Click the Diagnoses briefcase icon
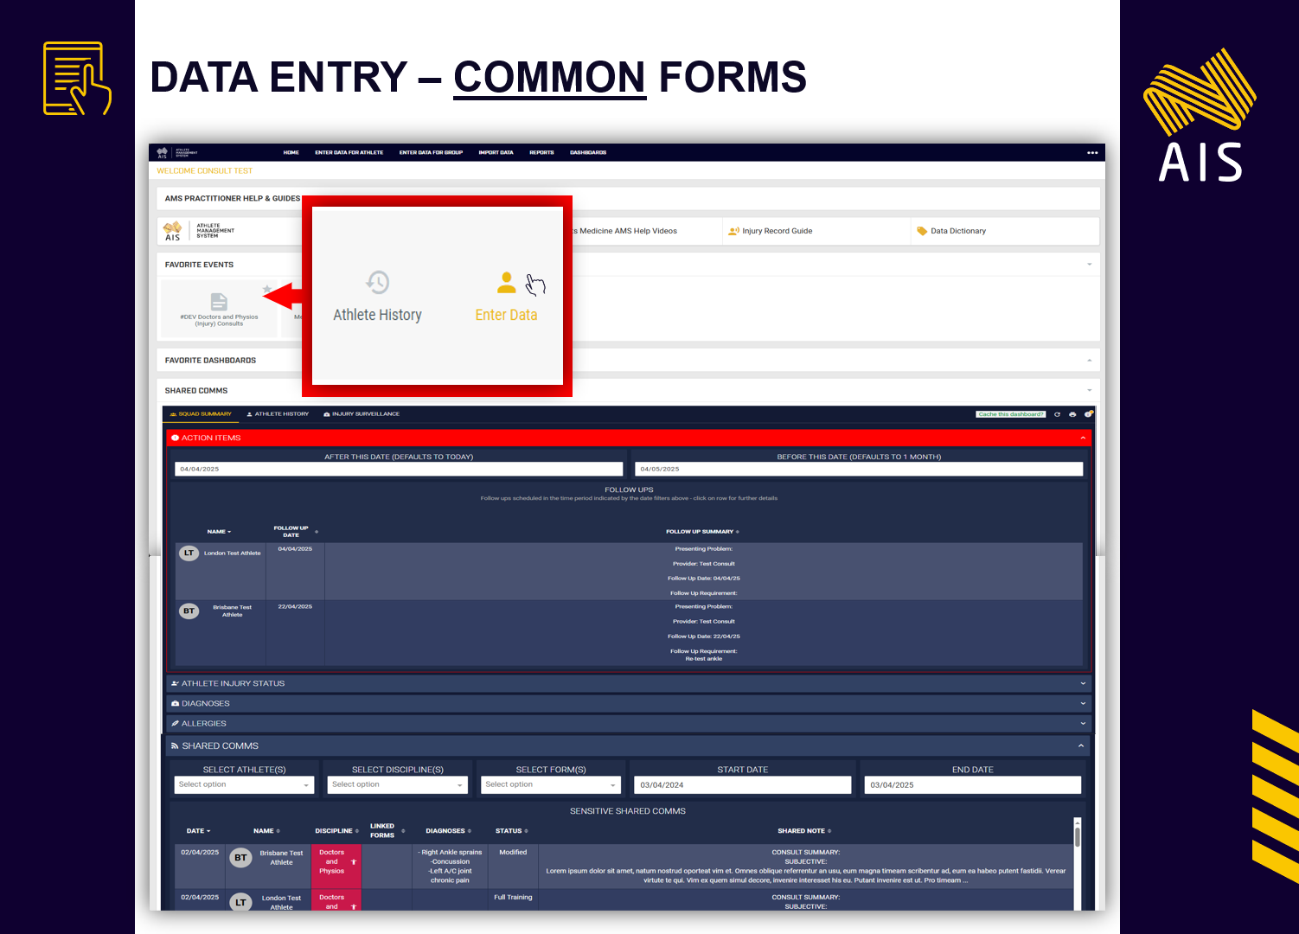 point(175,703)
